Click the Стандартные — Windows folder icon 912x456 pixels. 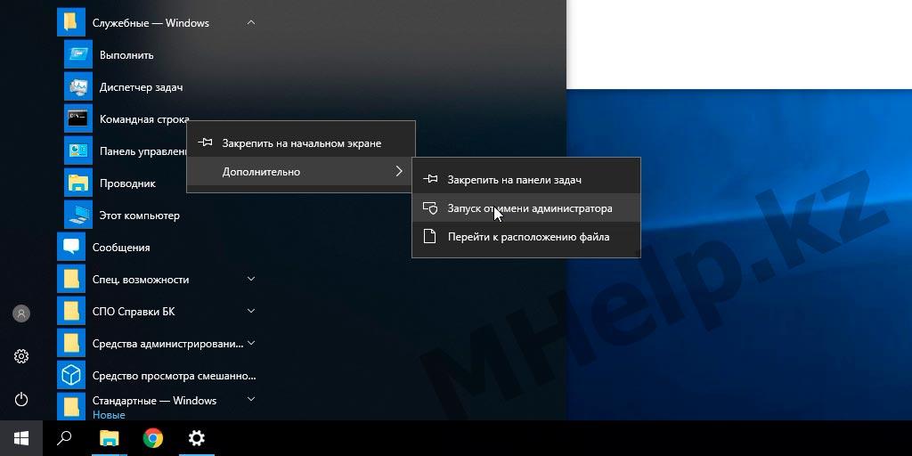point(71,406)
